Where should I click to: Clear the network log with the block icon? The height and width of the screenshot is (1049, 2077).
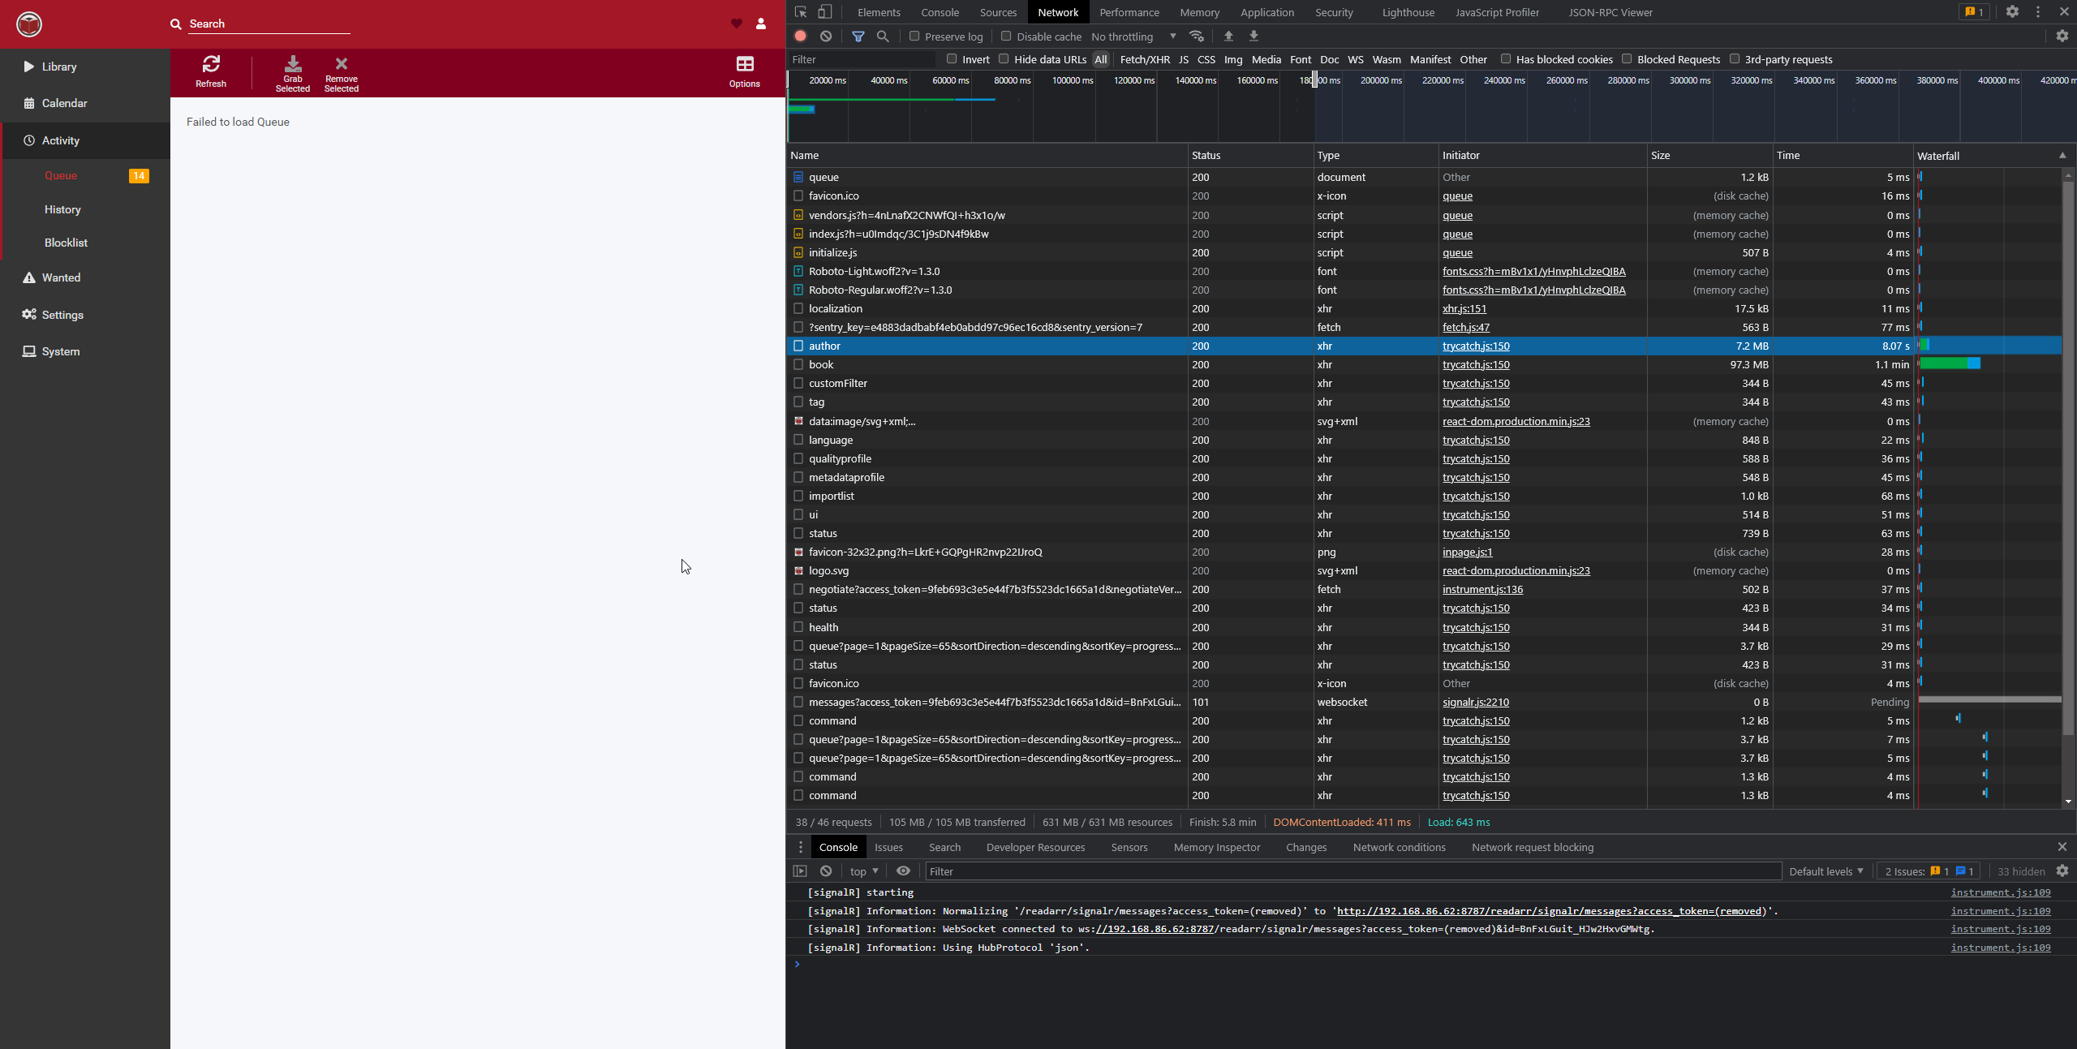[825, 37]
